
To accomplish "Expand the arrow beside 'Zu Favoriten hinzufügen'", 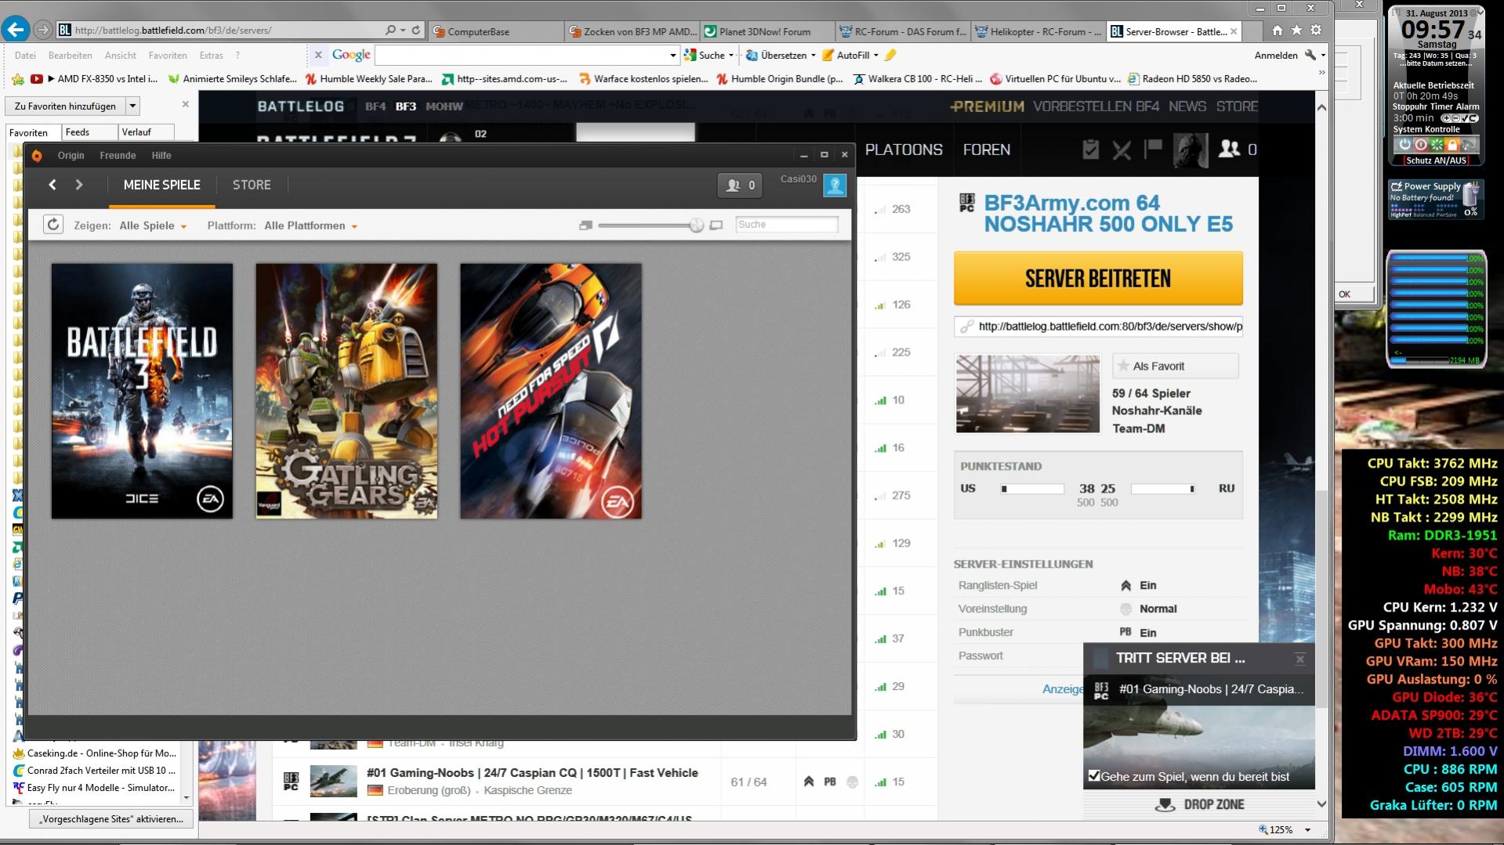I will (132, 106).
